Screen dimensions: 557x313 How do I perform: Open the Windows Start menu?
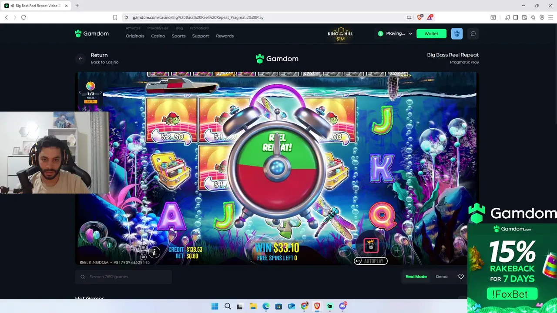[215, 306]
